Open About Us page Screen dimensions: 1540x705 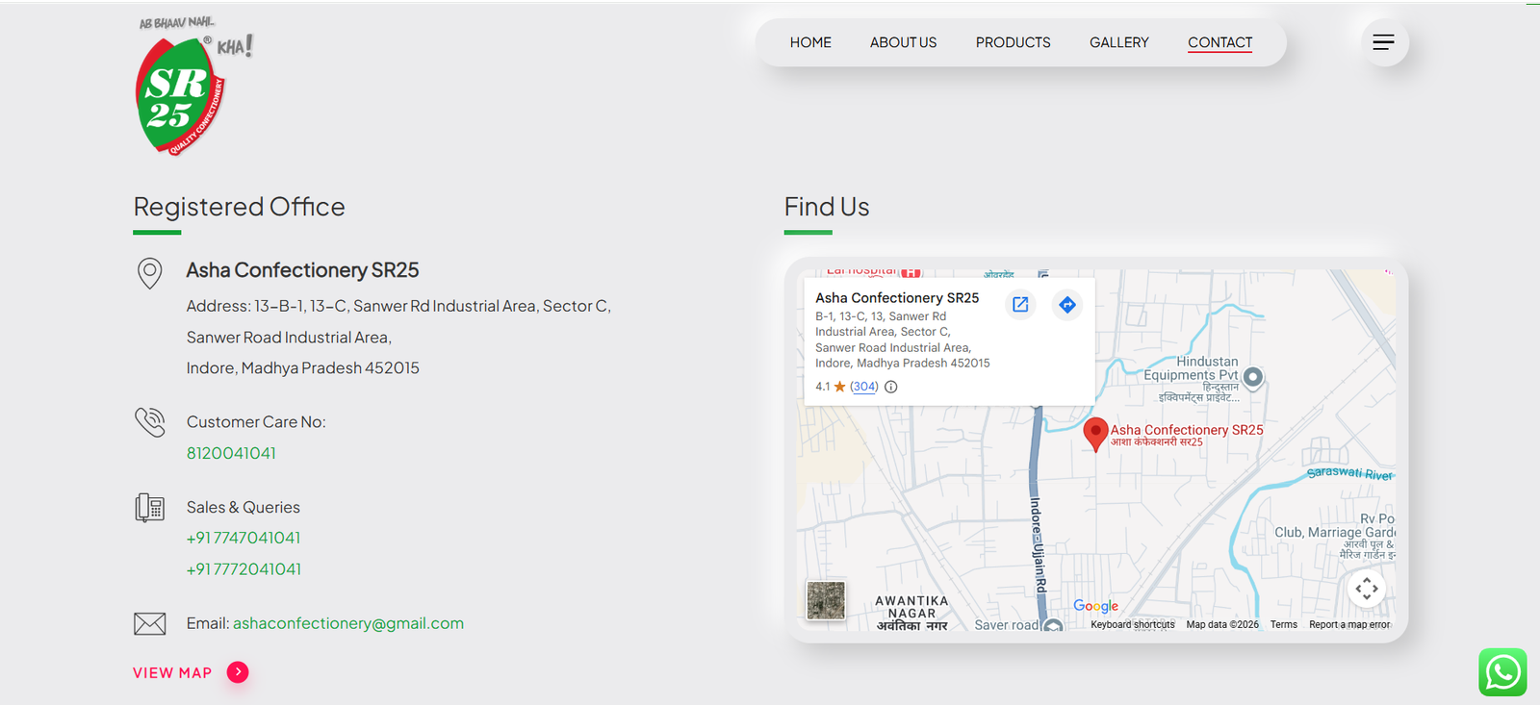click(903, 42)
